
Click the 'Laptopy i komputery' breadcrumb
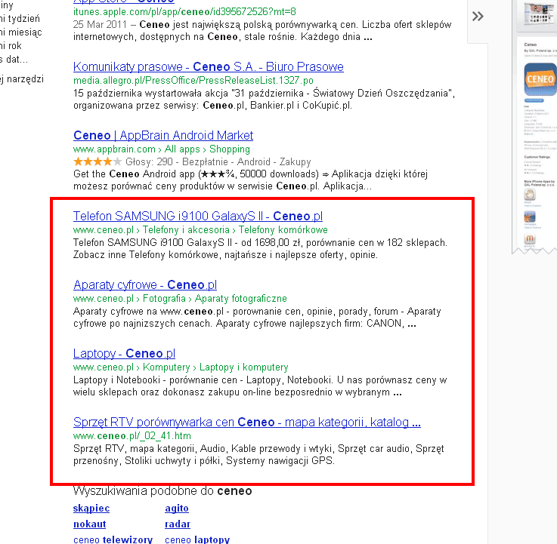point(243,367)
